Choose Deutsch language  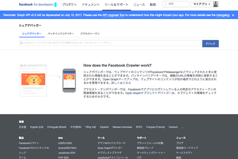point(173,127)
